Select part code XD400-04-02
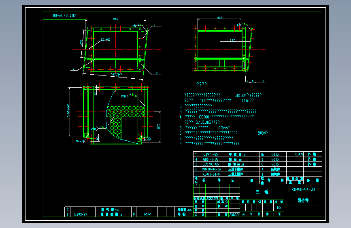Image resolution: width=351 pixels, height=228 pixels. point(212,169)
